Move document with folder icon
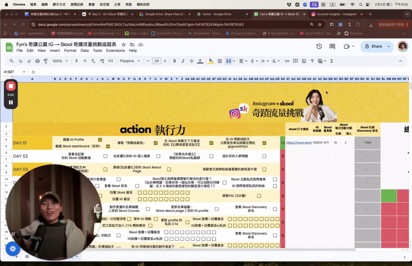 coord(132,45)
